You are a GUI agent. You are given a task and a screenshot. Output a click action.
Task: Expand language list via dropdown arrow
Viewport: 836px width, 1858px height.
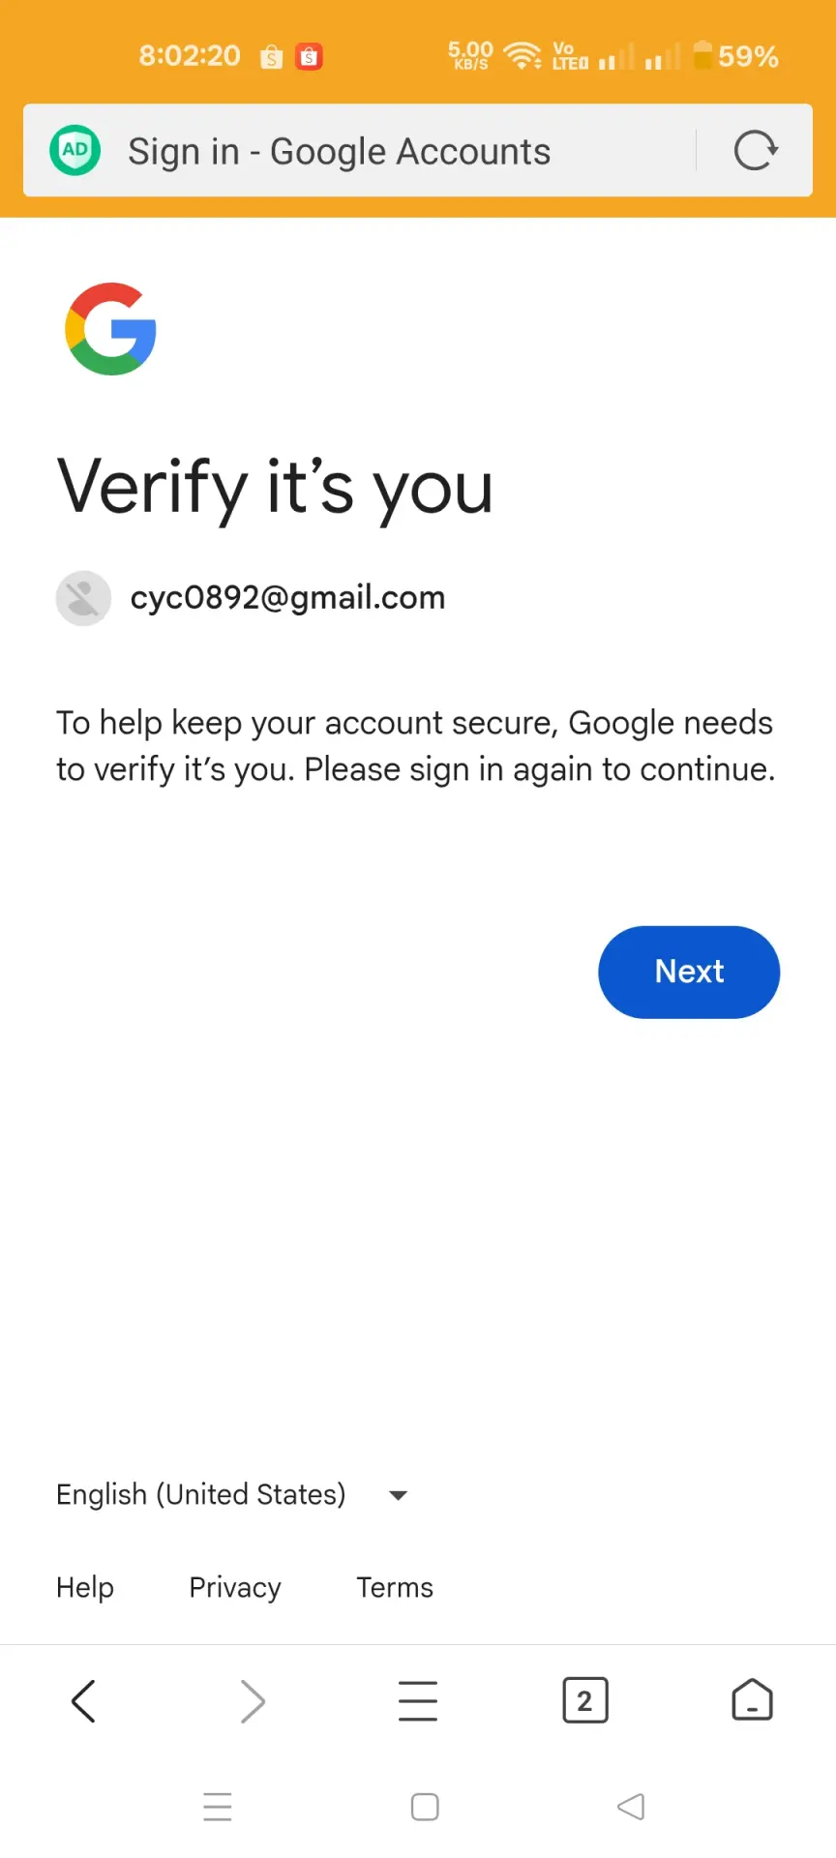click(x=398, y=1495)
